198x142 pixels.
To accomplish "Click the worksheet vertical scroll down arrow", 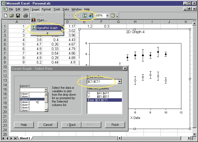I will pos(194,134).
